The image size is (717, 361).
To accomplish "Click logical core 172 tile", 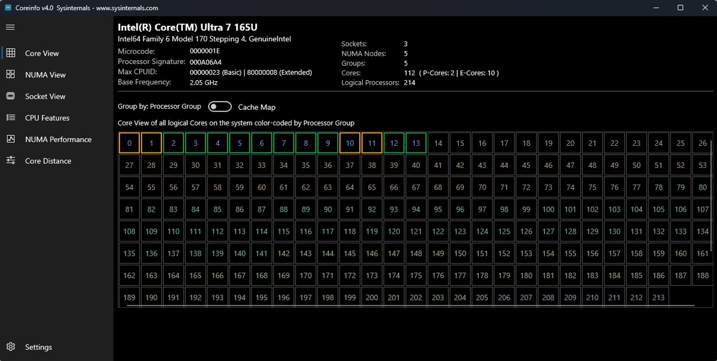I will (350, 276).
